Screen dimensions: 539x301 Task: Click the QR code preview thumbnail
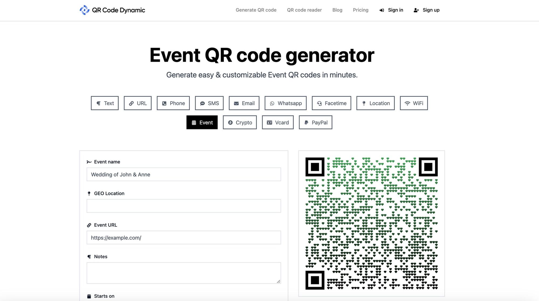point(371,223)
